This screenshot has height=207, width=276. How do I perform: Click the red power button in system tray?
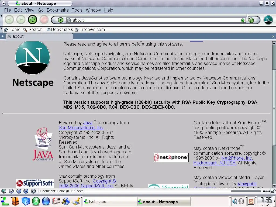click(251, 201)
